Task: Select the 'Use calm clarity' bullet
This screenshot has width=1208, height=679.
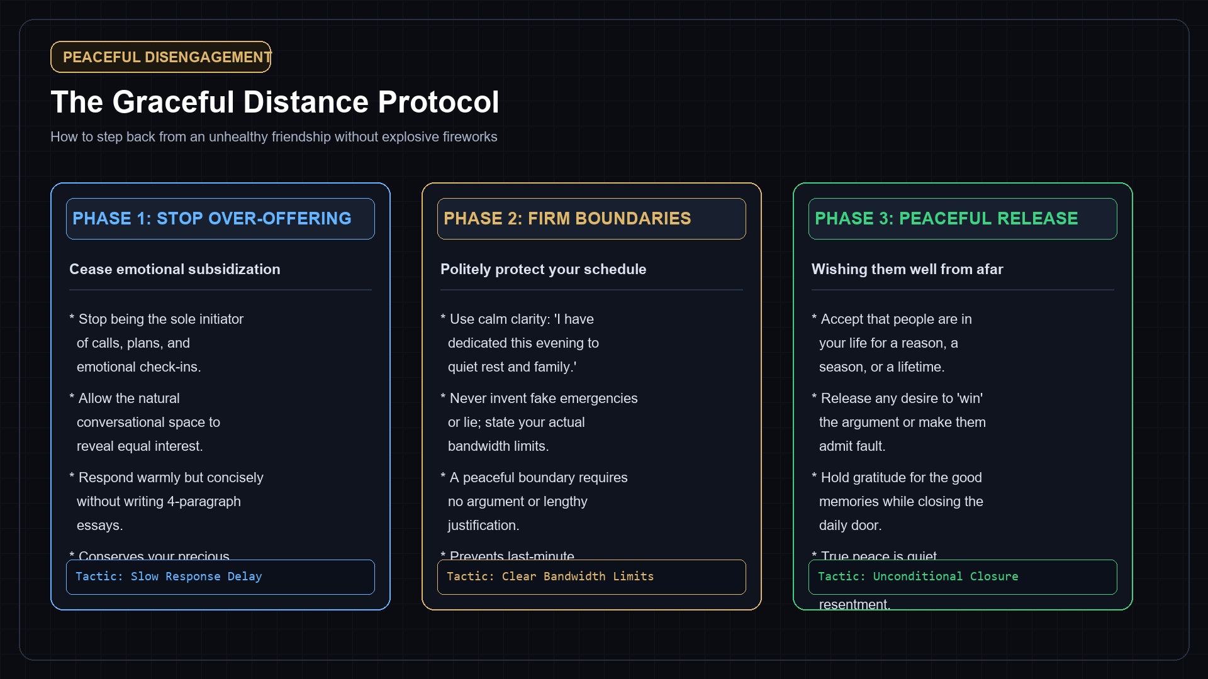Action: (520, 343)
